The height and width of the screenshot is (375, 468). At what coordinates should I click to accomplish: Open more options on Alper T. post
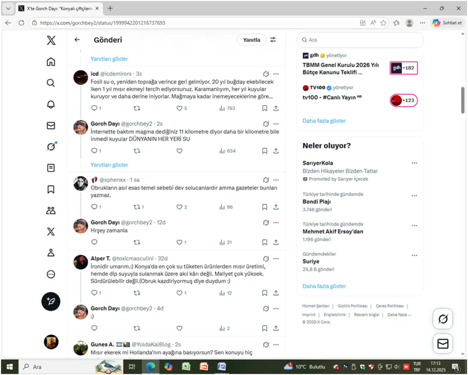[x=276, y=259]
